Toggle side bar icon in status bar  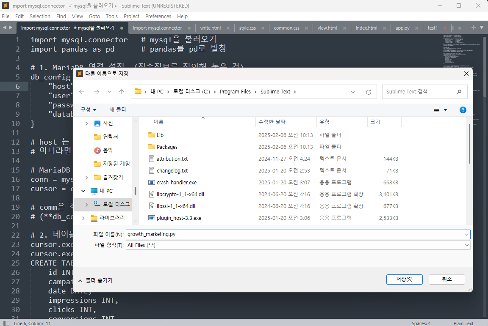point(6,323)
